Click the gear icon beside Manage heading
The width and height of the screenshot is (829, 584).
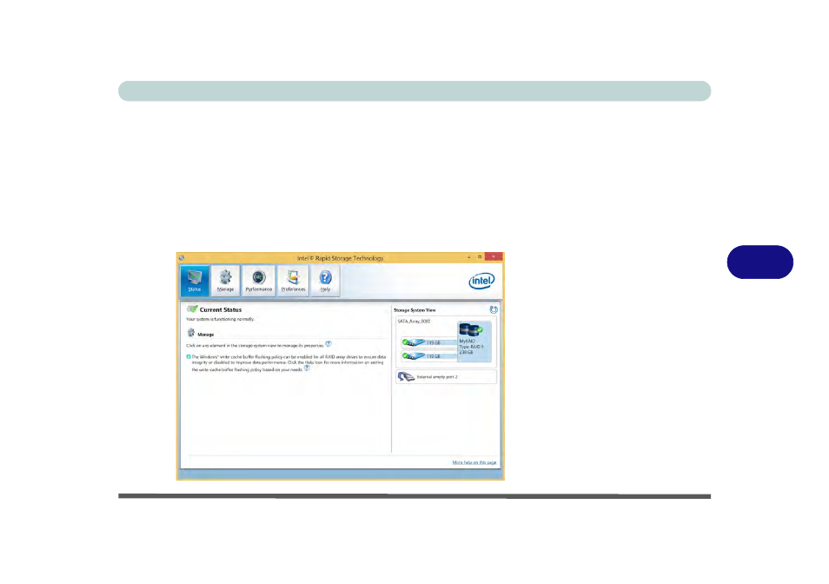tap(191, 333)
